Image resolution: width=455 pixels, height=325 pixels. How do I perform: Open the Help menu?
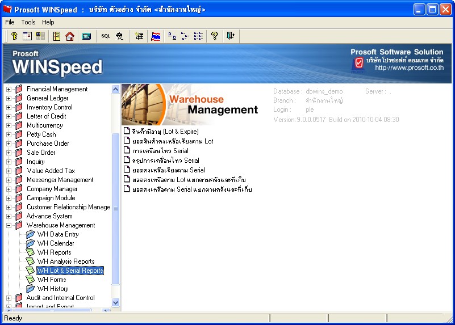(x=48, y=22)
